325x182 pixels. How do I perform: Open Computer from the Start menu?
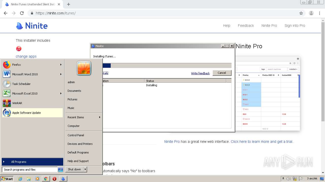[x=74, y=126]
